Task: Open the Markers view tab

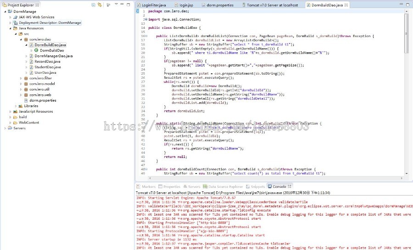Action: (146, 186)
